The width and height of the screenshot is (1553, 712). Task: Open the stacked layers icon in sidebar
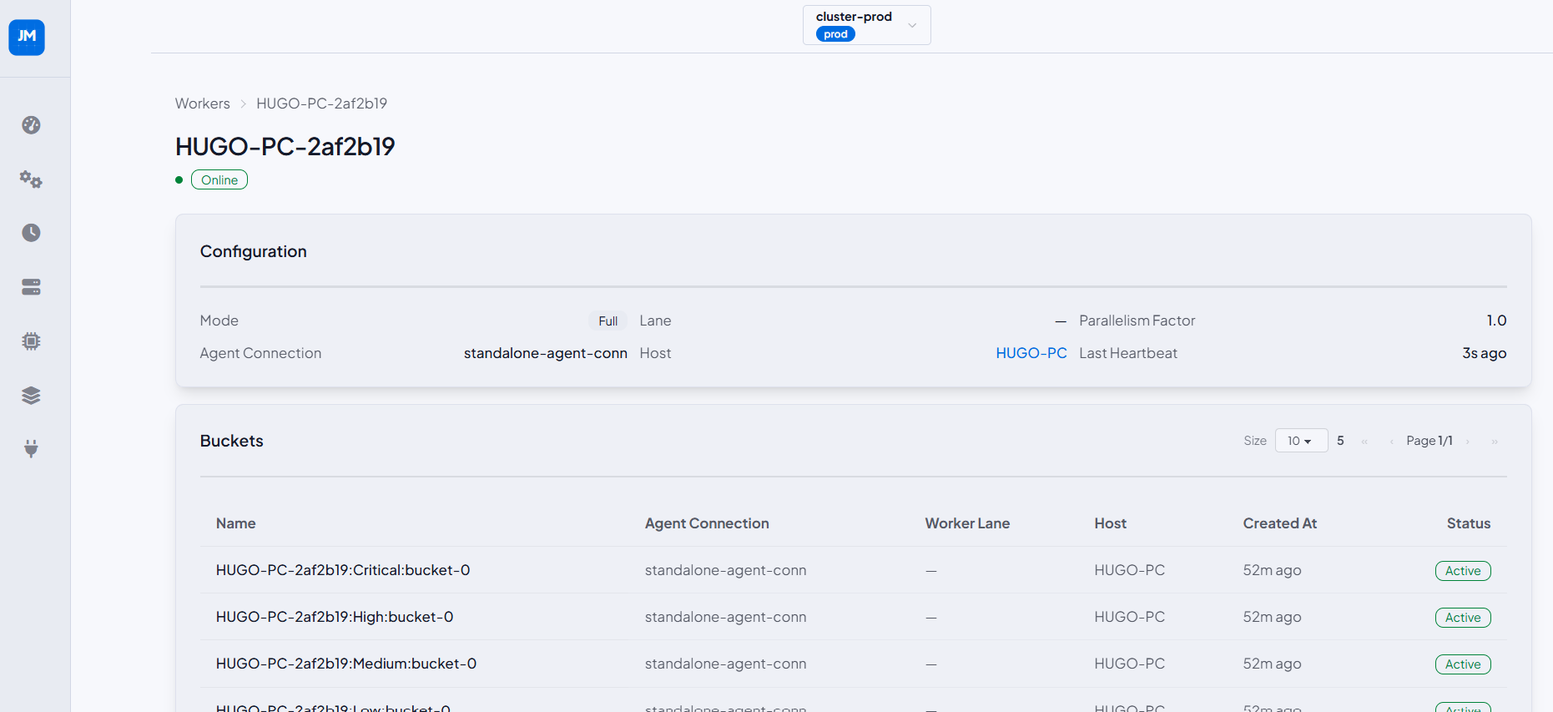click(31, 395)
